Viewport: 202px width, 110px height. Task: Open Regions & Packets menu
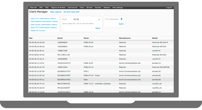tap(58, 8)
